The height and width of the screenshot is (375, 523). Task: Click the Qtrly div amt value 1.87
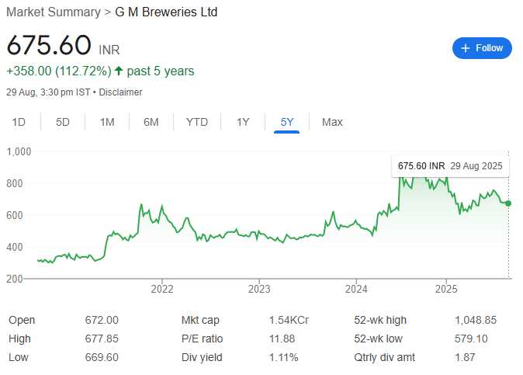[x=465, y=357]
